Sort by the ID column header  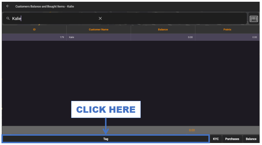click(x=34, y=29)
